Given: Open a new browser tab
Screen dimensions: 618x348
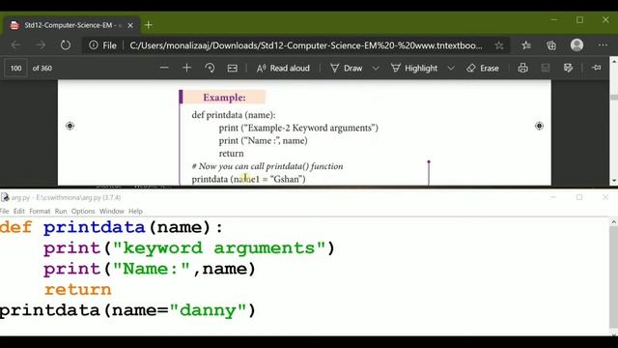Looking at the screenshot, I should (148, 25).
